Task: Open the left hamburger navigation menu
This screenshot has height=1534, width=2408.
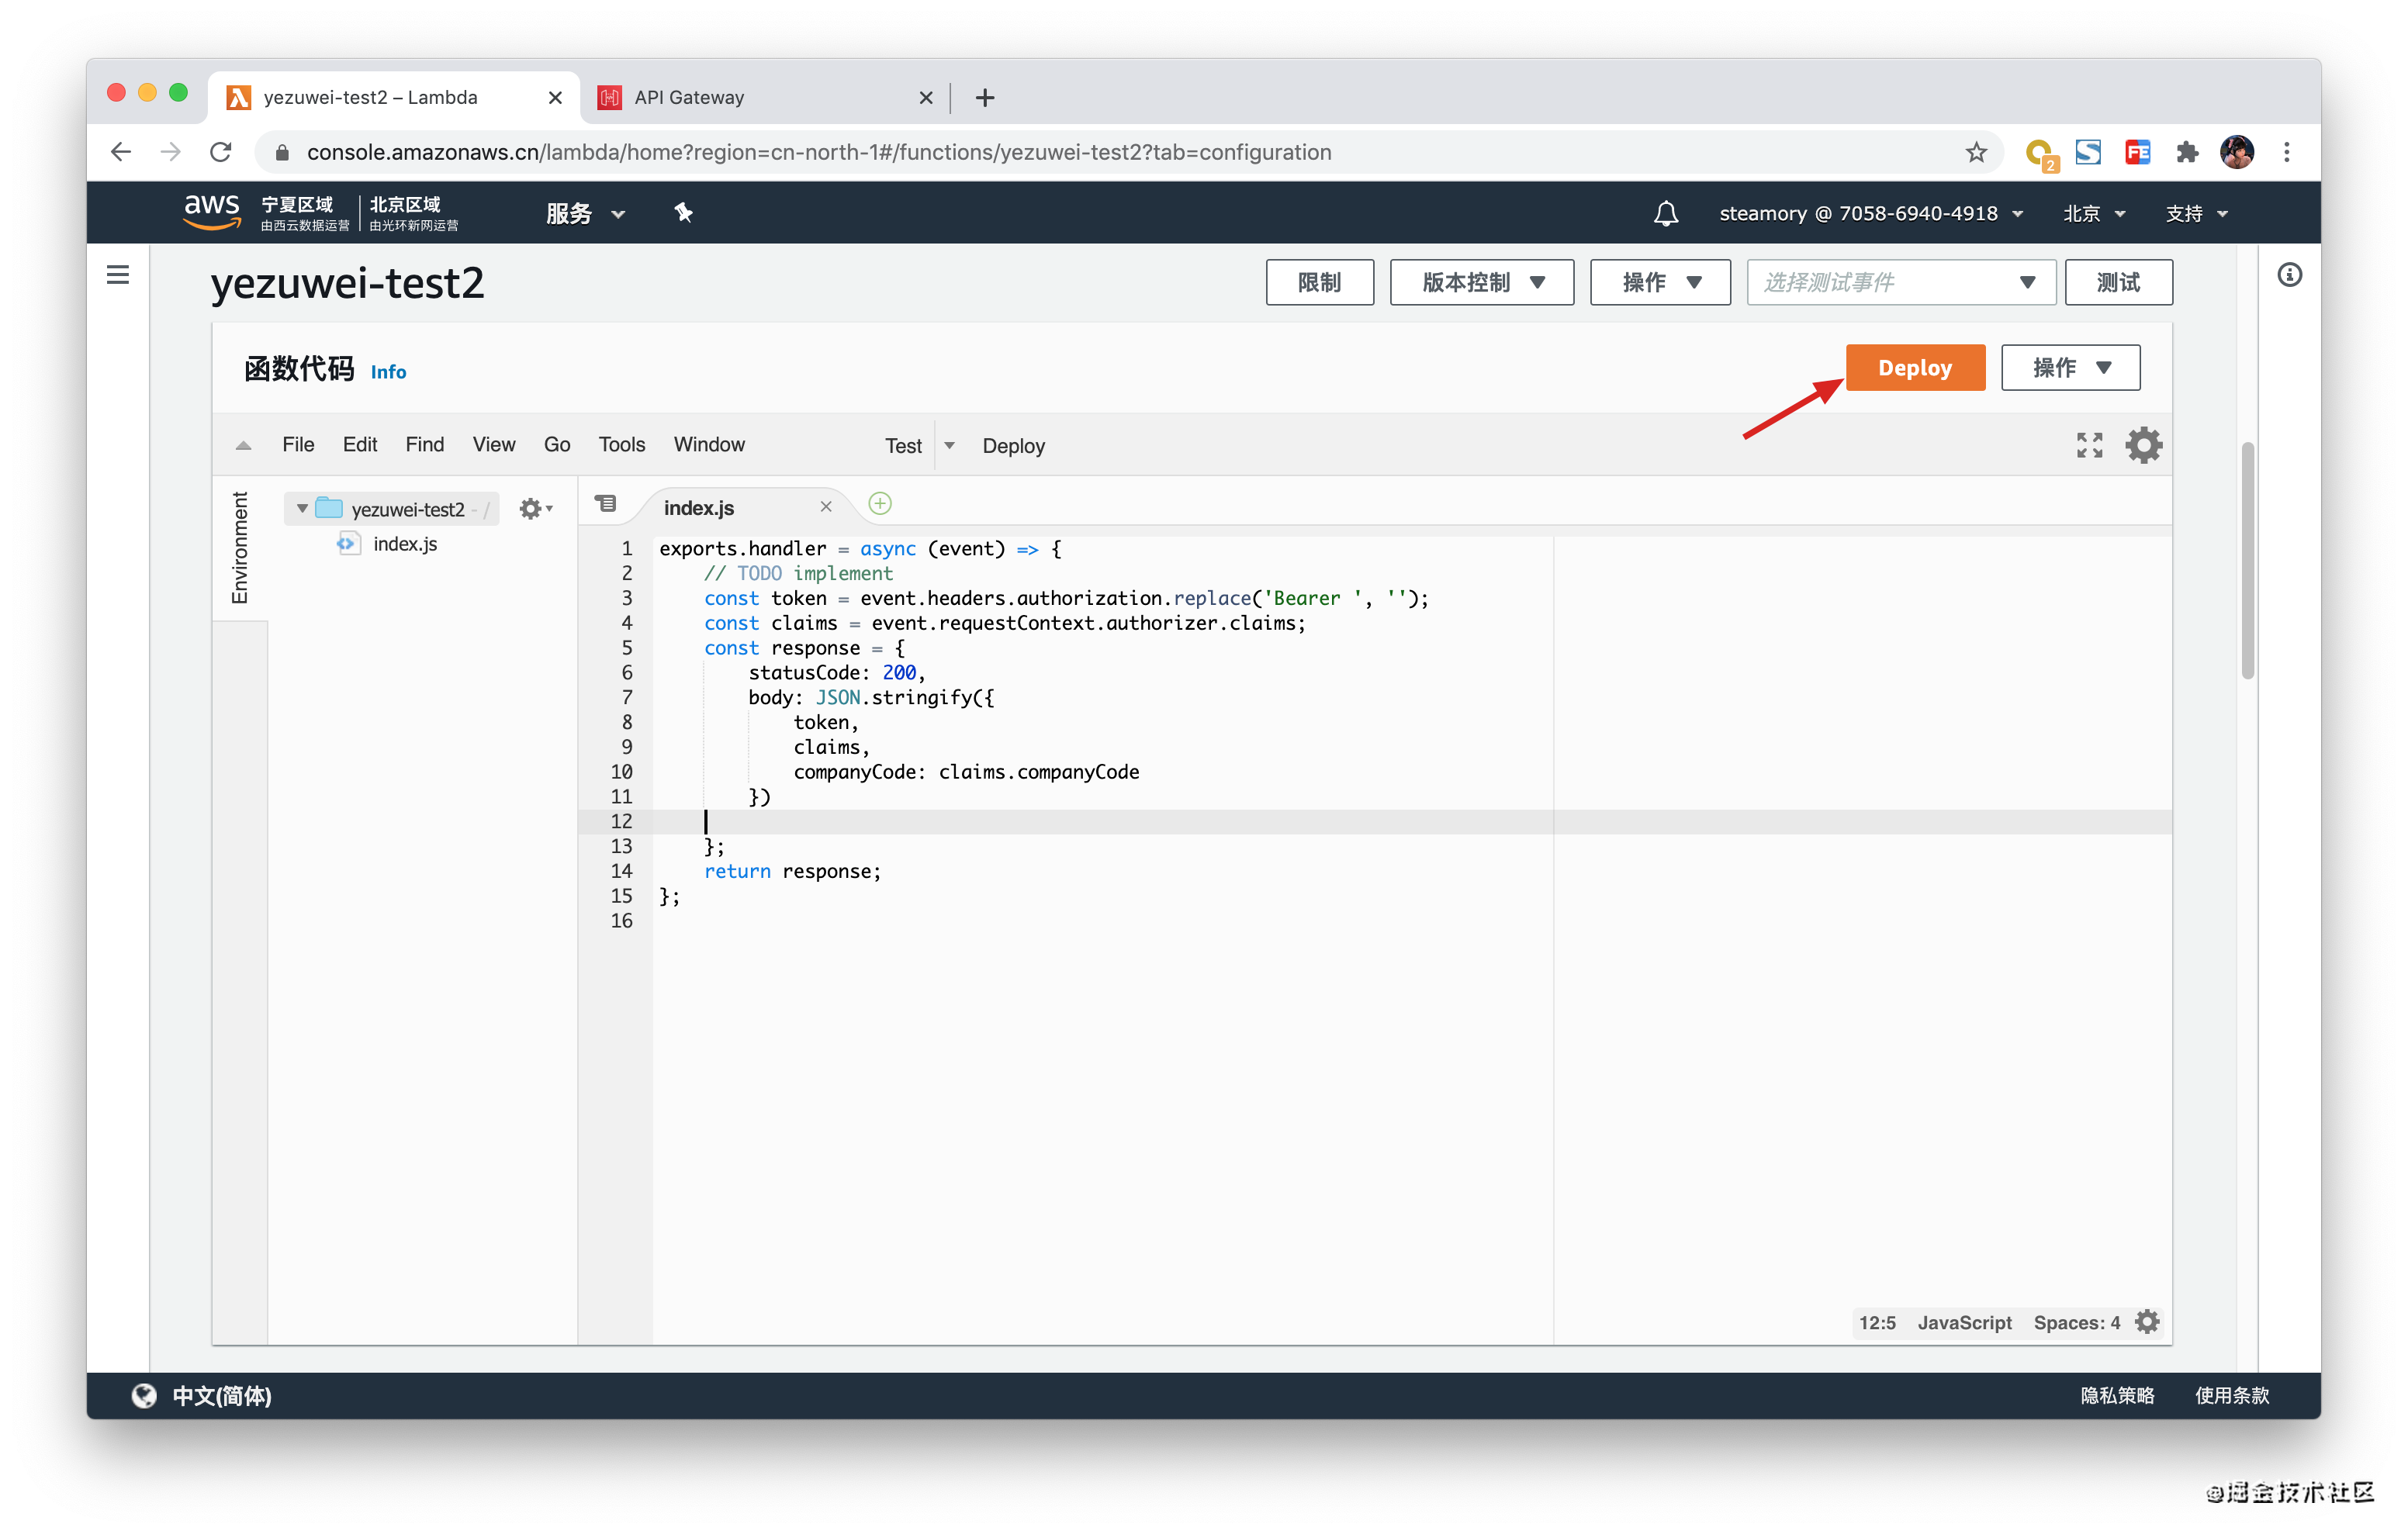Action: pyautogui.click(x=118, y=275)
